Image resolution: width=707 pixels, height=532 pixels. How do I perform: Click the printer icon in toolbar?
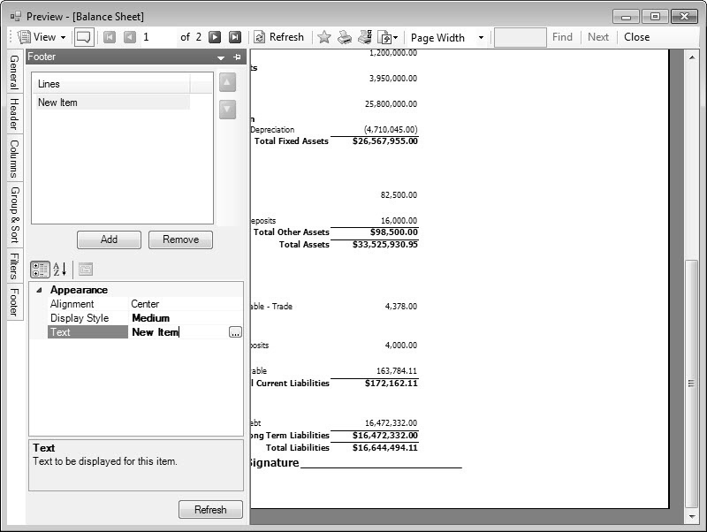(345, 37)
